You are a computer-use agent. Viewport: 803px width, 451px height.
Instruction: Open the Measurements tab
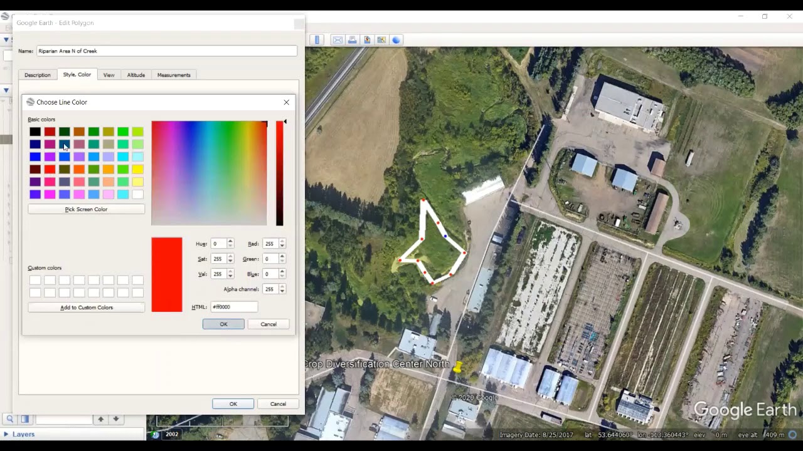(174, 75)
